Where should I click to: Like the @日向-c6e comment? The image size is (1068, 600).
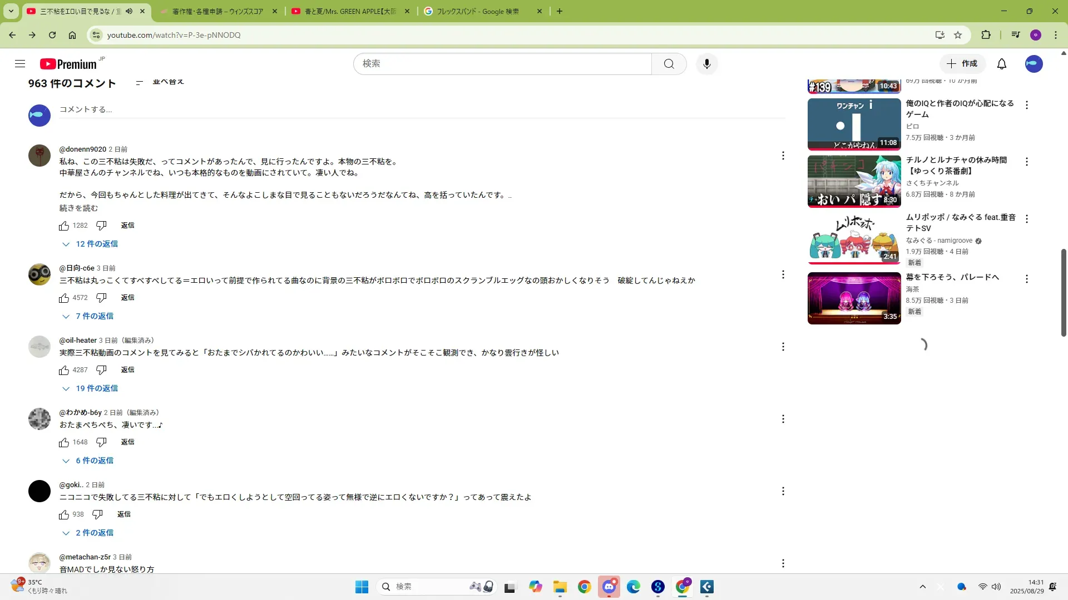64,298
